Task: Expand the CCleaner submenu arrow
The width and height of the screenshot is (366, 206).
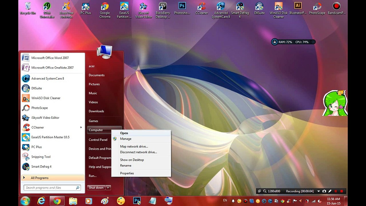Action: click(x=81, y=127)
